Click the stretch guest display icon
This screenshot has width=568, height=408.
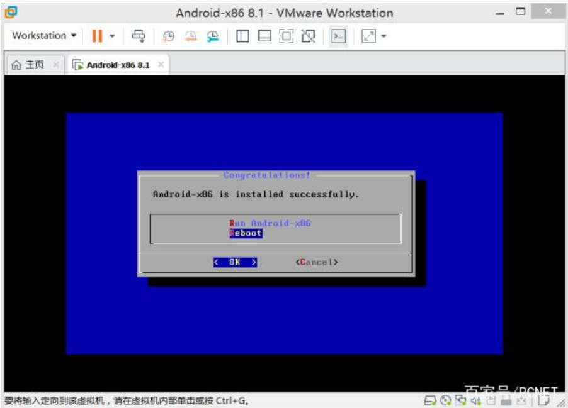point(368,36)
